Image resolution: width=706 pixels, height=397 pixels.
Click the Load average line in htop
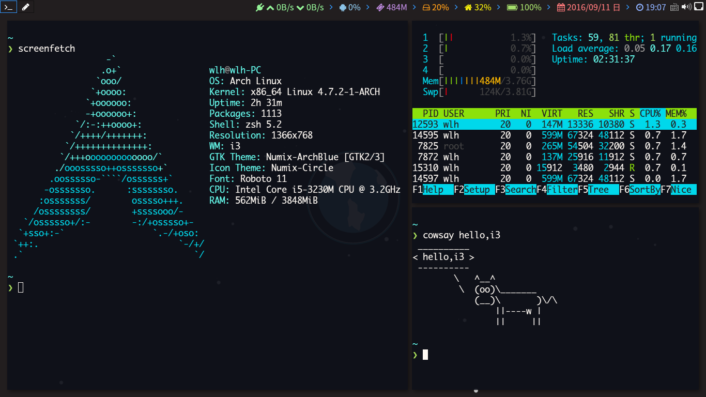point(624,49)
